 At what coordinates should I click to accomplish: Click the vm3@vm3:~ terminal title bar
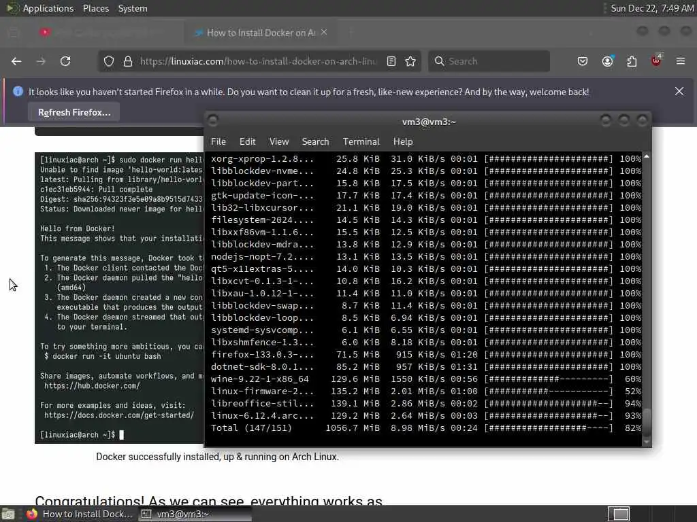point(429,121)
